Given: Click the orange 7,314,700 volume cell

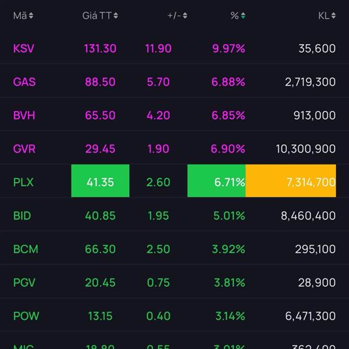Looking at the screenshot, I should click(x=291, y=181).
